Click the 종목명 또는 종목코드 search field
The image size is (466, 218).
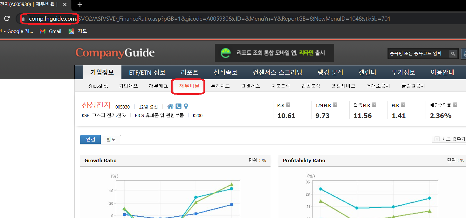coord(418,54)
